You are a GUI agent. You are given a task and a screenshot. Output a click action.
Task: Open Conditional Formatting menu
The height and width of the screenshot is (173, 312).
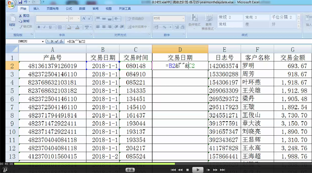[x=194, y=21]
